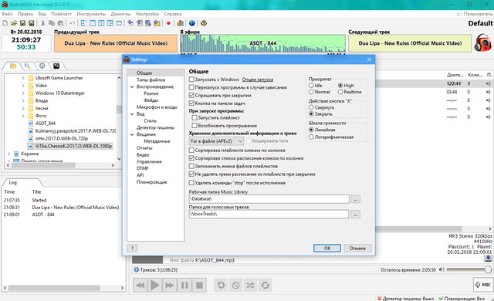Open the 'Плейлист' menu
494x301 pixels.
coord(62,14)
